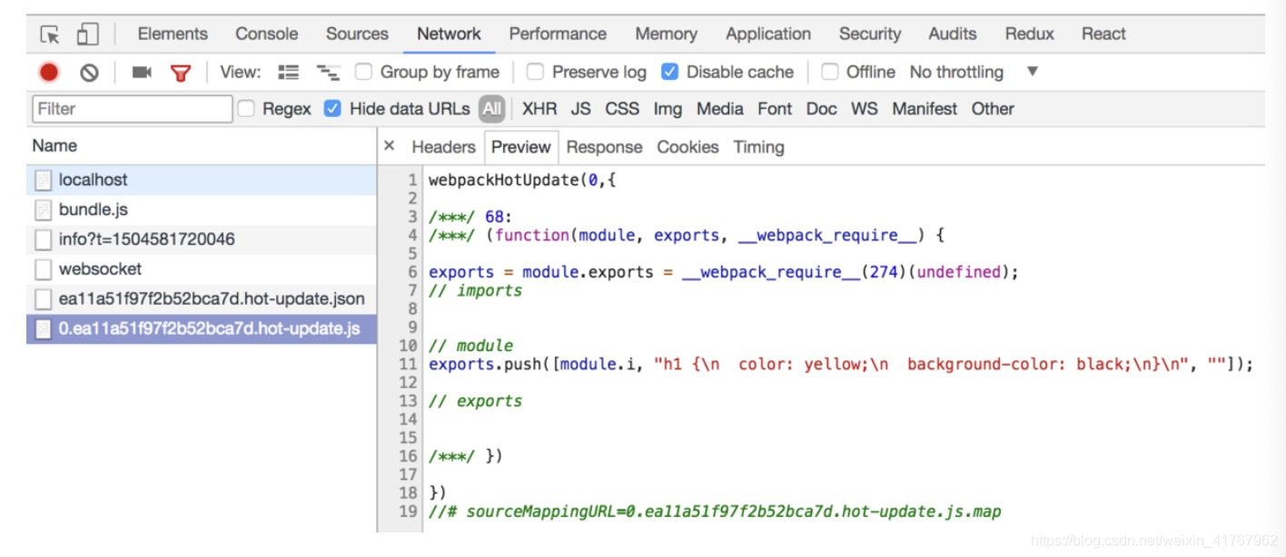Toggle the Offline checkbox
Screen dimensions: 1286x557
(829, 72)
